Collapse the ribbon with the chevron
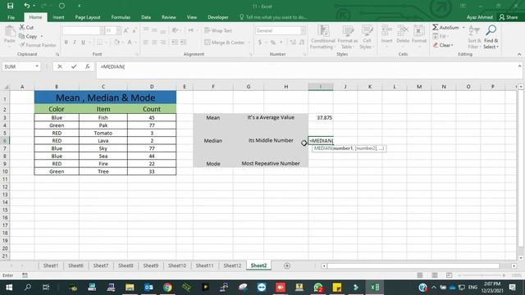This screenshot has height=295, width=525. tap(519, 54)
